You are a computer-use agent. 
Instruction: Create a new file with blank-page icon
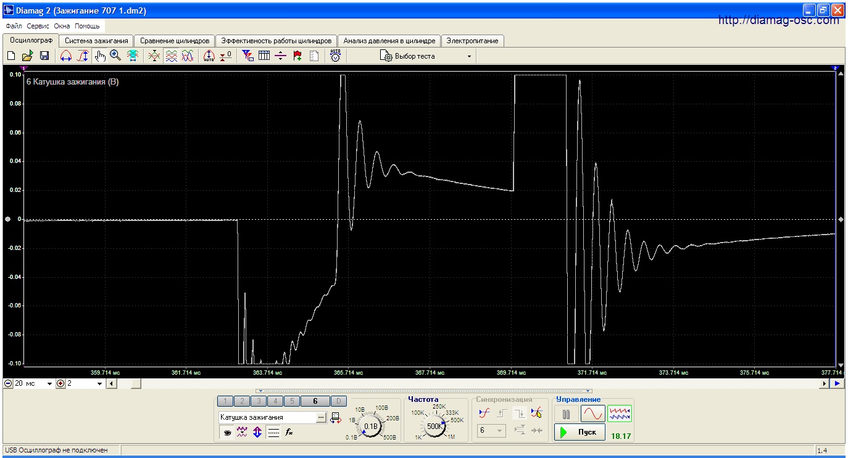pyautogui.click(x=11, y=56)
